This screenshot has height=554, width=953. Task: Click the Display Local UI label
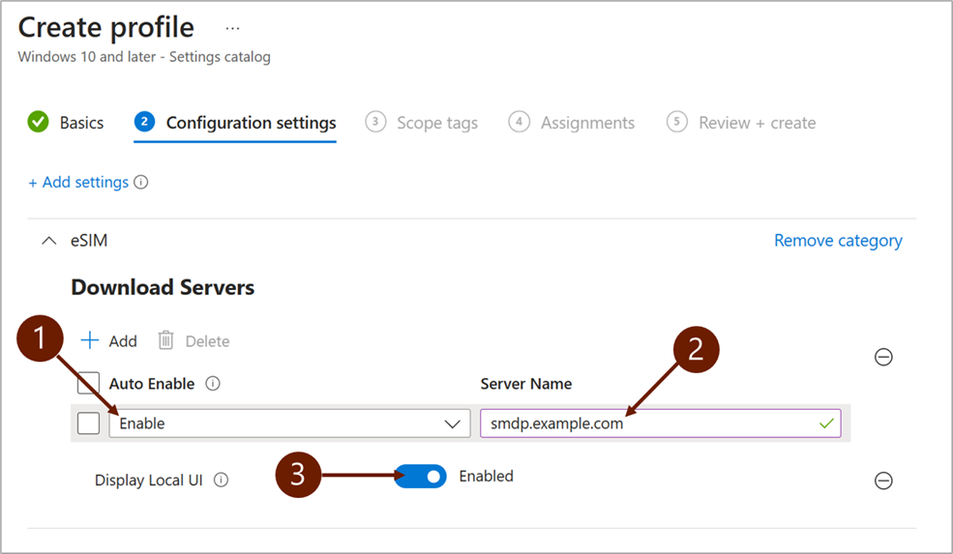148,480
